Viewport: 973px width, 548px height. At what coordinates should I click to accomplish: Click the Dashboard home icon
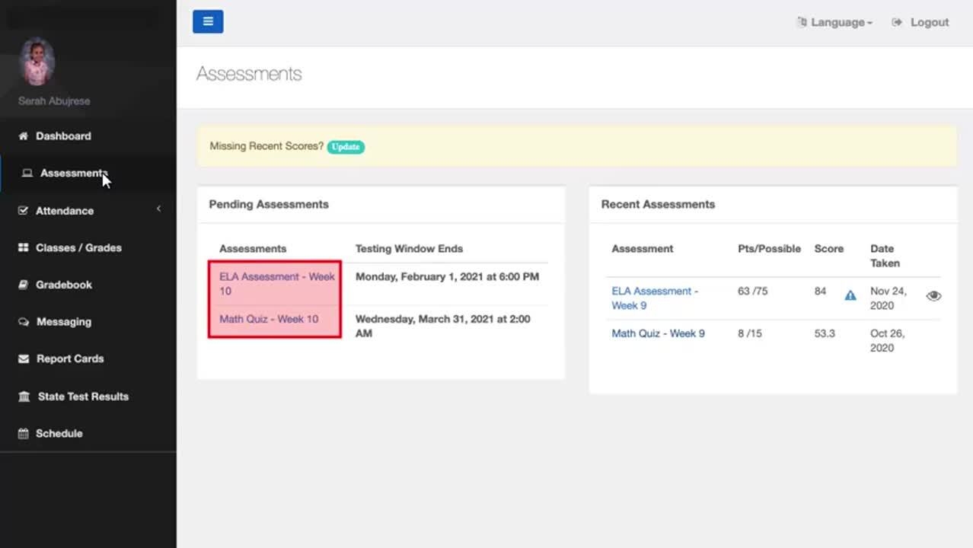23,136
